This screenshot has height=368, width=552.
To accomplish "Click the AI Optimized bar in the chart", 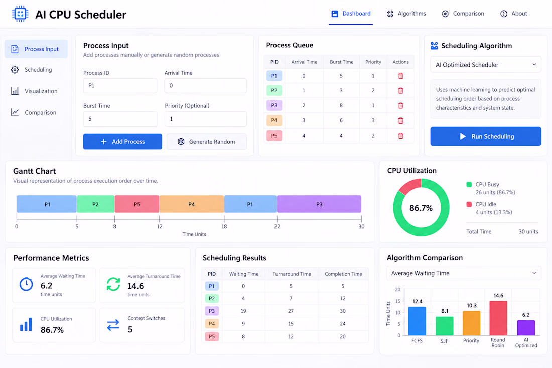I will pyautogui.click(x=526, y=328).
